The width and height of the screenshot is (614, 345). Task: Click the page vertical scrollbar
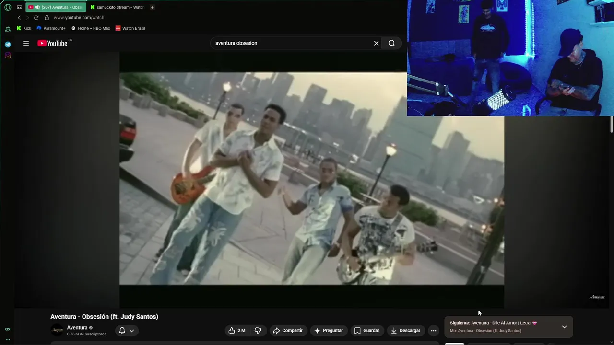[x=612, y=124]
